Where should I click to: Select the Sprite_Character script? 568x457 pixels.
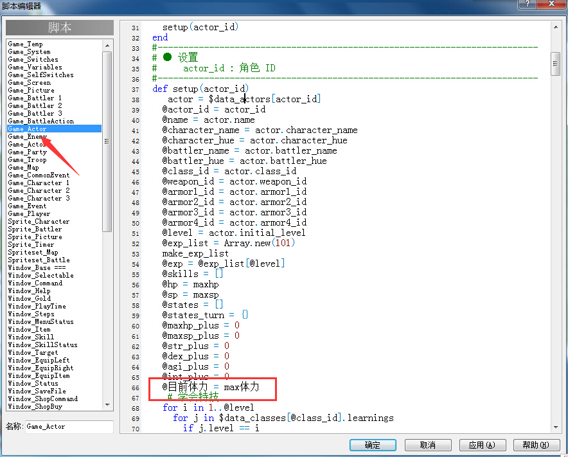point(39,222)
